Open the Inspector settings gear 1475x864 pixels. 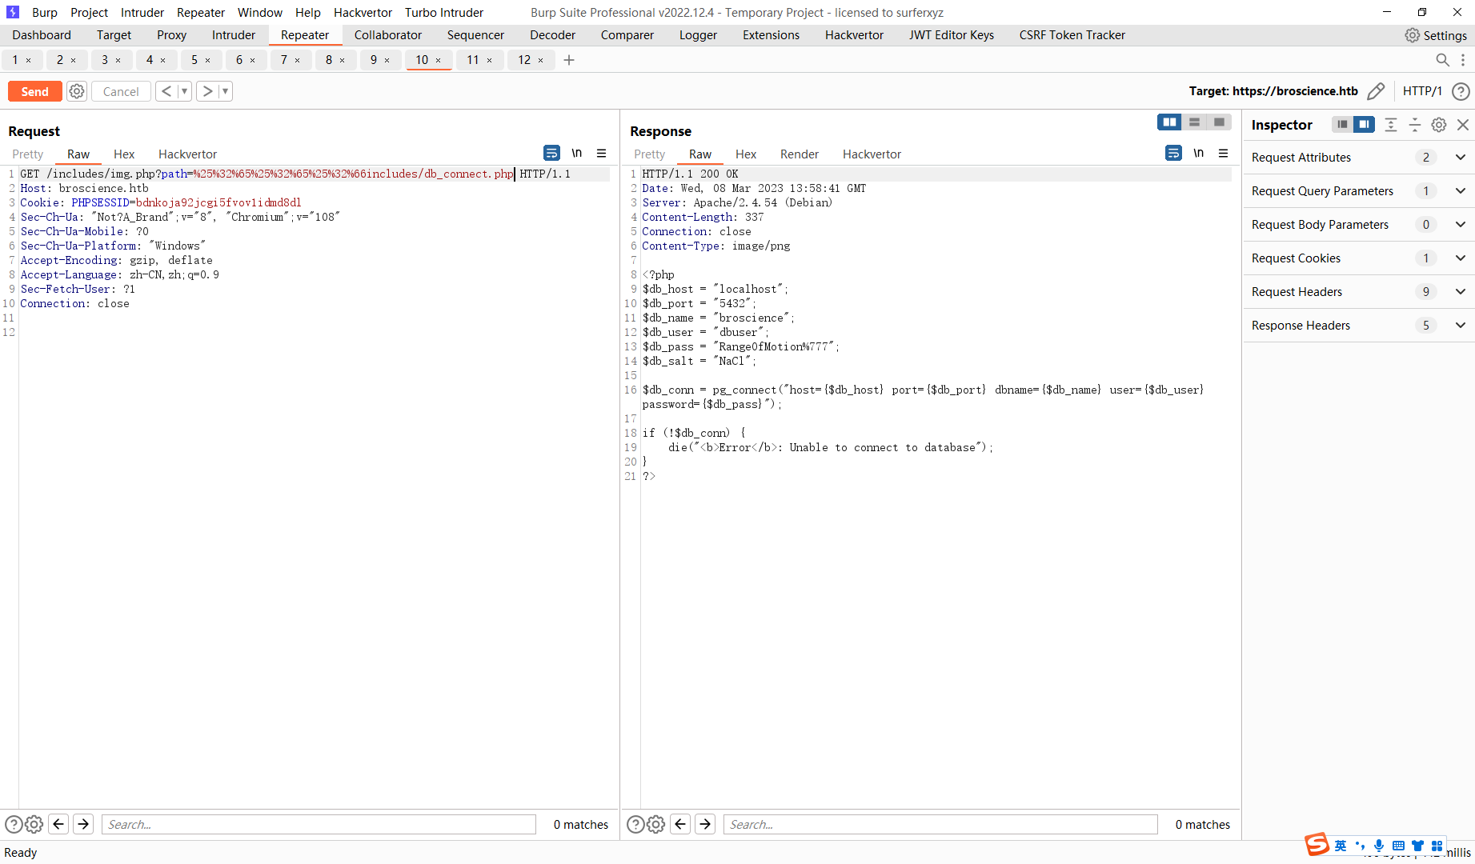pos(1439,124)
